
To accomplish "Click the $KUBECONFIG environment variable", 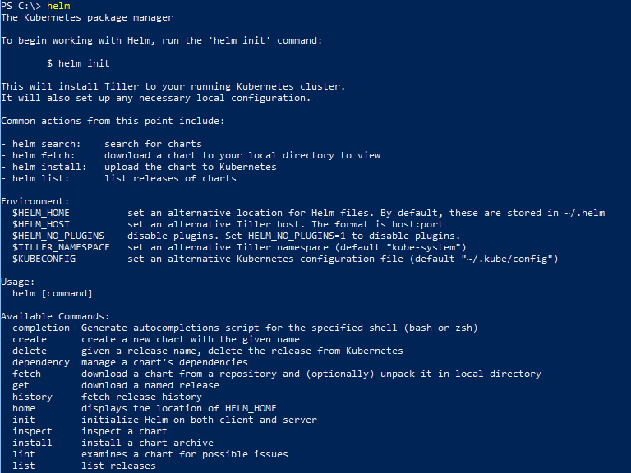I will [x=44, y=259].
